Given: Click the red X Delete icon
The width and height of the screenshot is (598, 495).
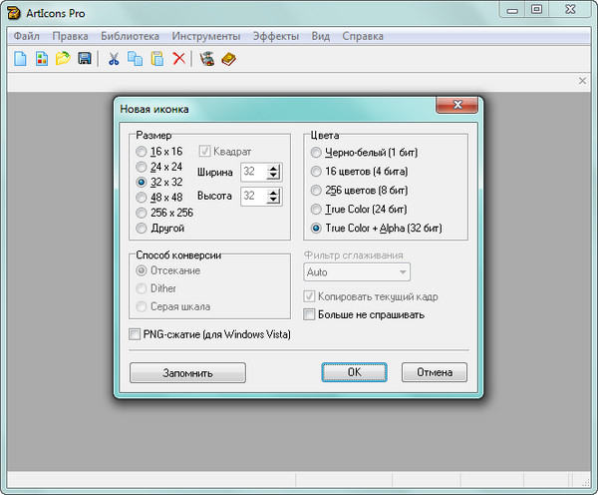Looking at the screenshot, I should (178, 59).
